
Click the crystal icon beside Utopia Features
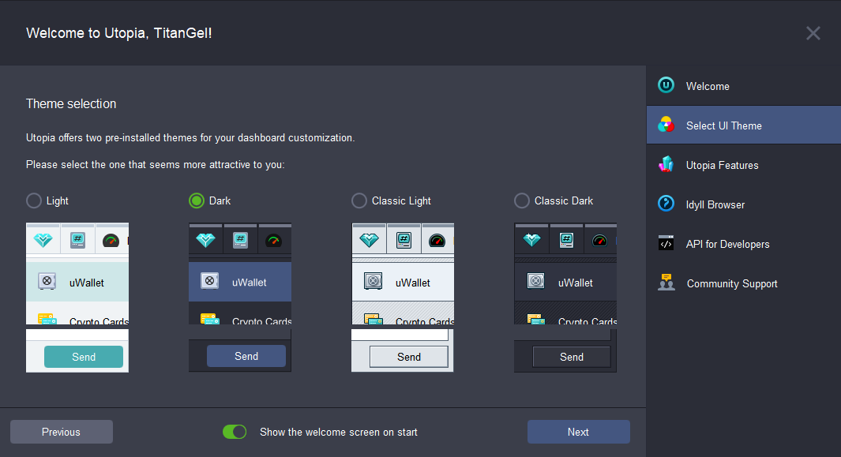[666, 164]
